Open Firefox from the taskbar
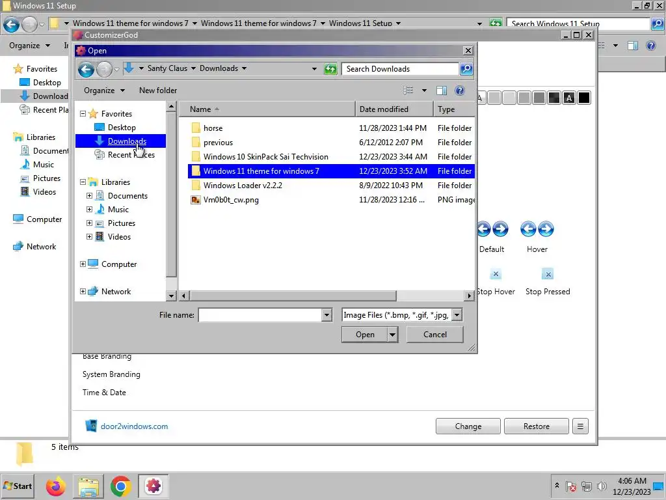This screenshot has width=666, height=500. [x=56, y=486]
